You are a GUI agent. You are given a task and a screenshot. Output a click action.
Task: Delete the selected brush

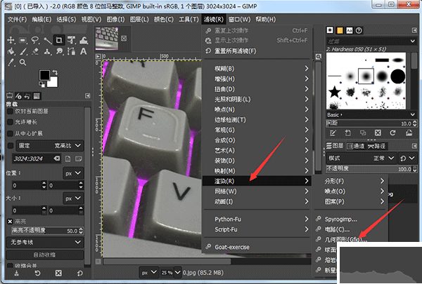(x=378, y=133)
